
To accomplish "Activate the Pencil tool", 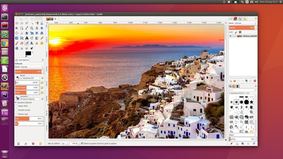I will click(x=42, y=38).
